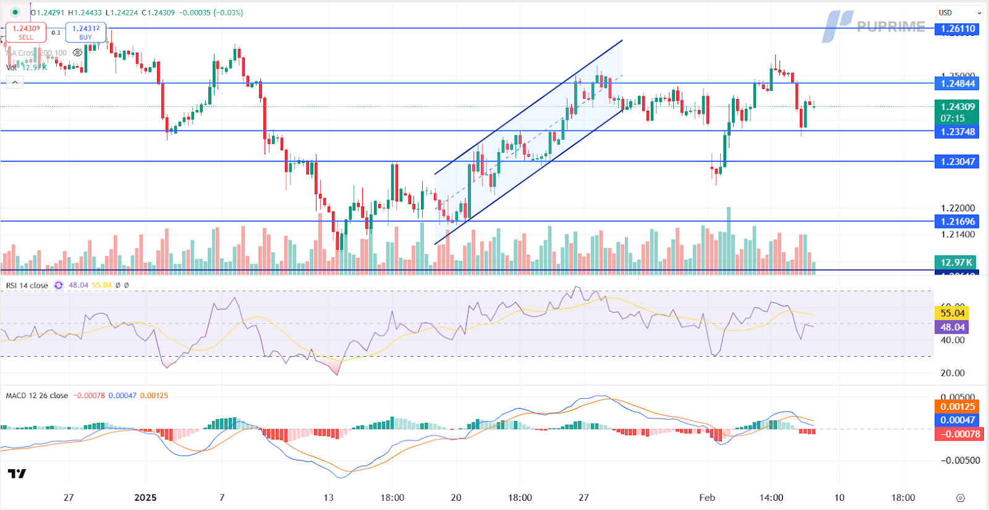
Task: Select the MA Cross 200 100 legend label
Action: (x=36, y=53)
